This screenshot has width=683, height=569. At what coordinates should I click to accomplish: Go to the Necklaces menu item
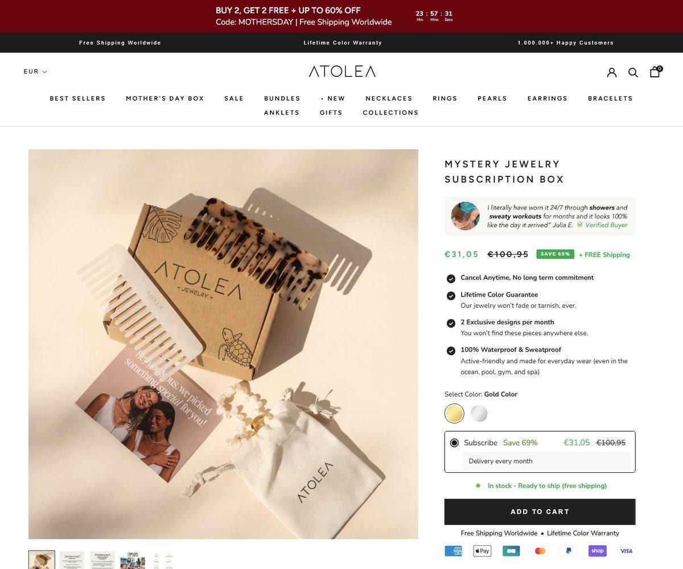pos(389,98)
